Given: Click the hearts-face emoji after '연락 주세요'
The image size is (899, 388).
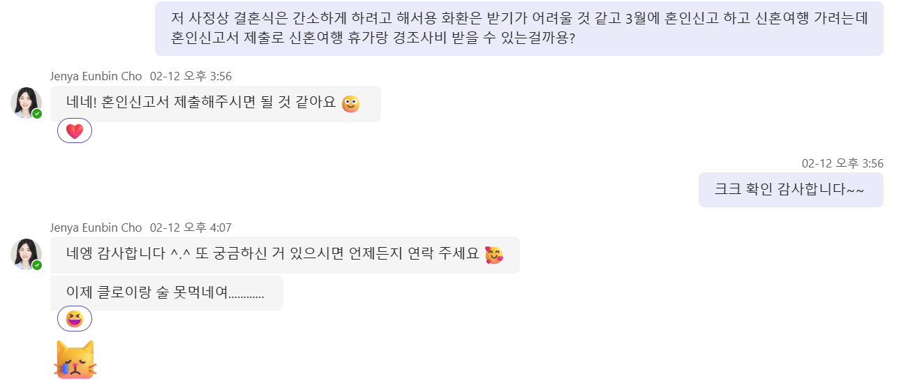Looking at the screenshot, I should coord(494,255).
